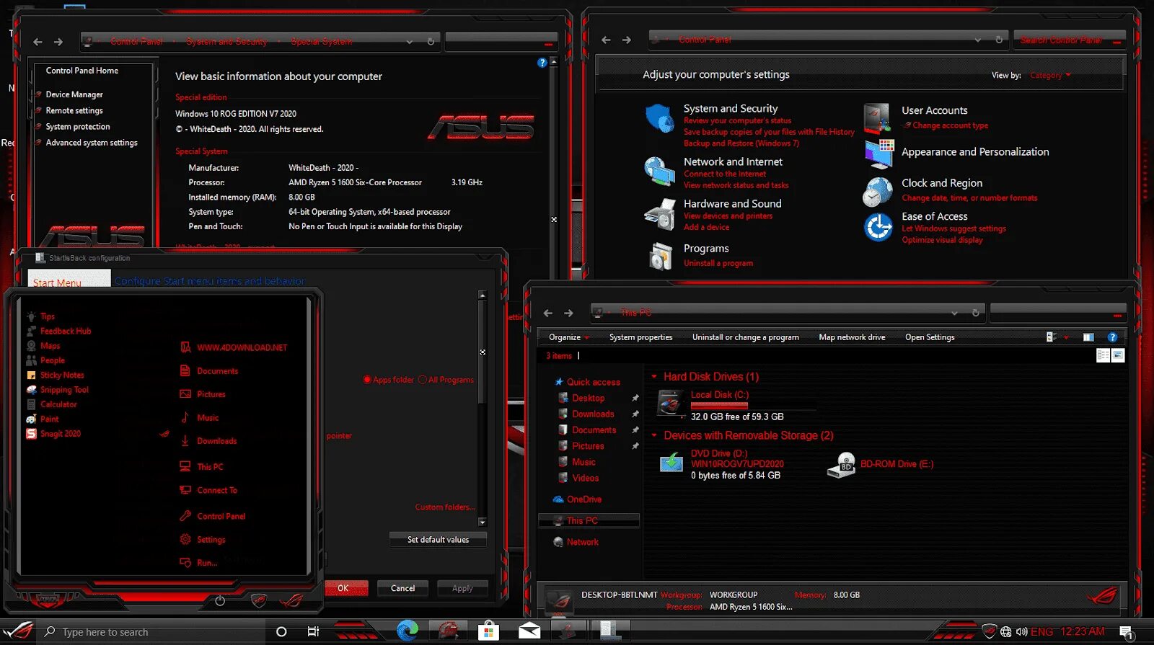Select the BD-ROM Drive (E:) icon
Image resolution: width=1154 pixels, height=645 pixels.
[x=841, y=465]
